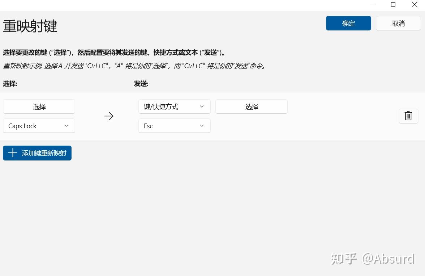Expand the chevron on the Caps Lock combo box

66,126
